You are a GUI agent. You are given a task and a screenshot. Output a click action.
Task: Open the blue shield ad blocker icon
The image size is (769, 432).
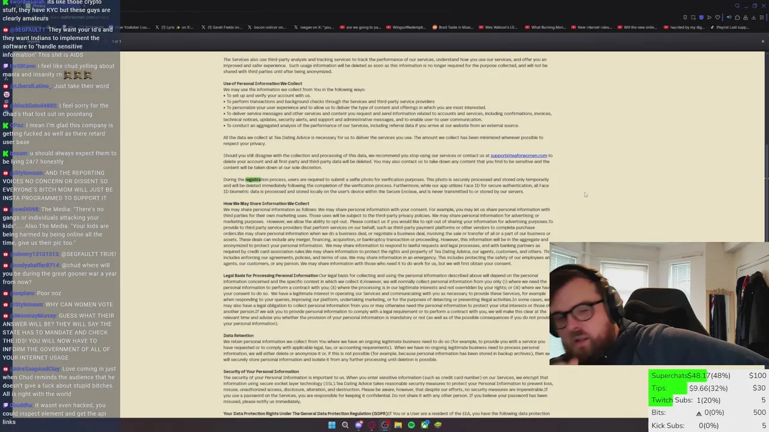point(701,17)
